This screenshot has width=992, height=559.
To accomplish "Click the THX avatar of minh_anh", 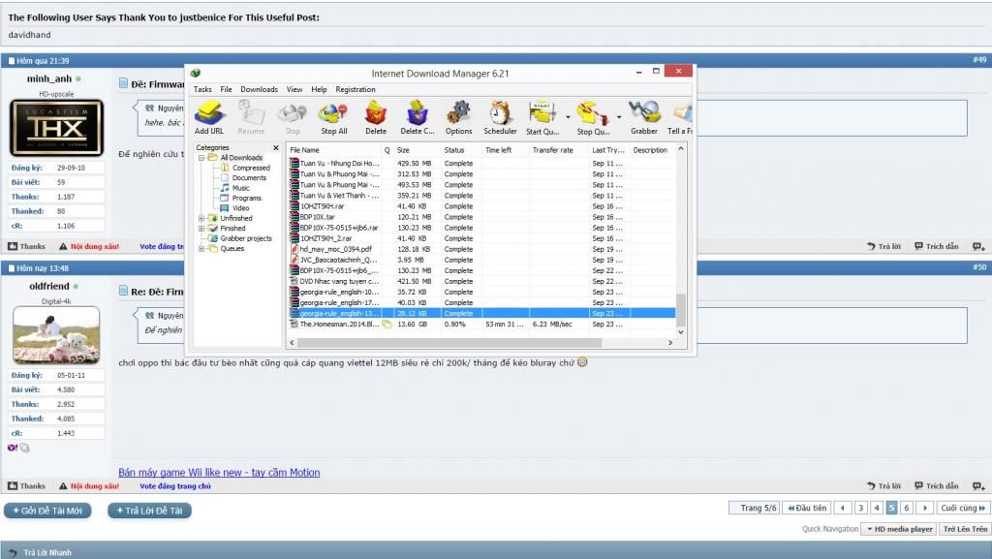I will (x=56, y=128).
